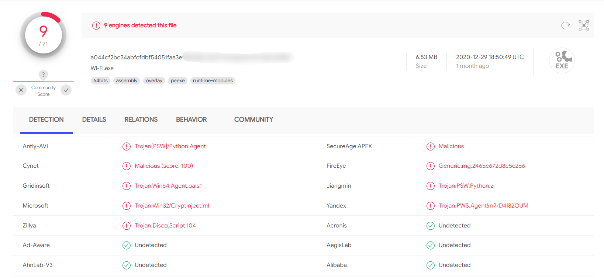Click the Microsoft engine name
604x278 pixels.
[35, 206]
